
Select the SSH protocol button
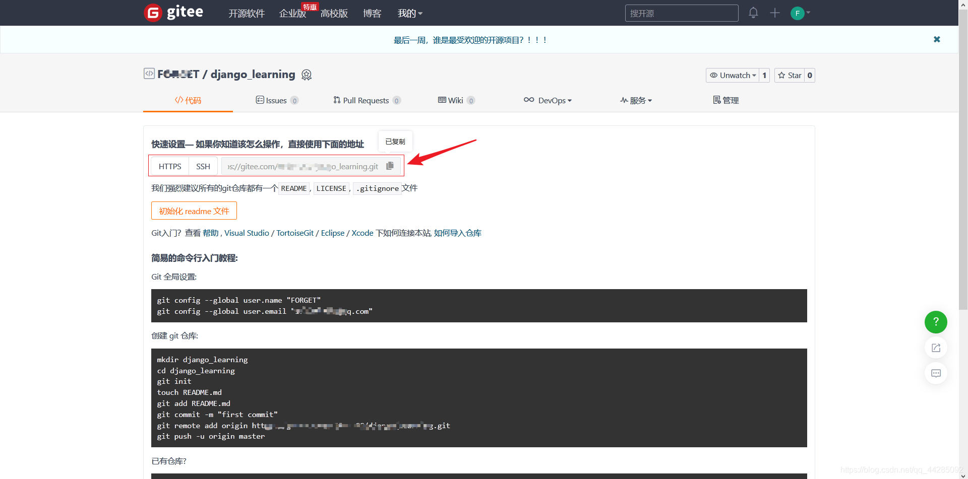(x=203, y=166)
